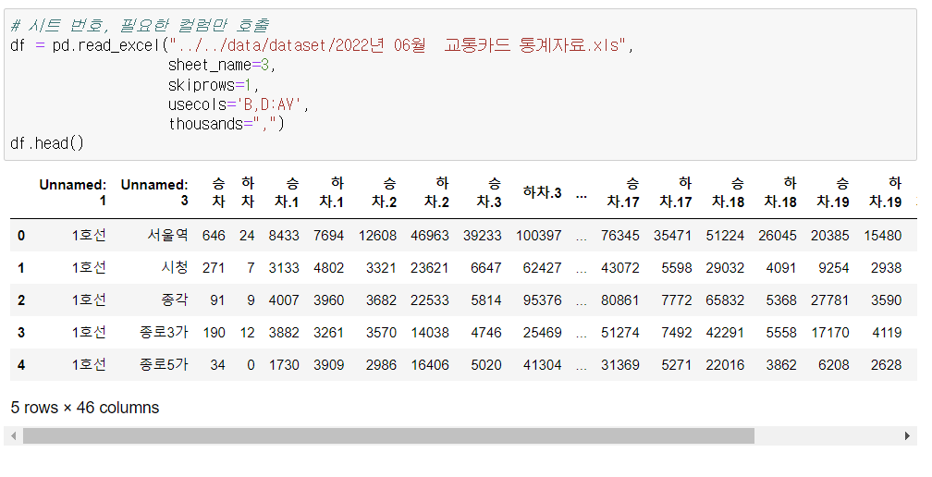The width and height of the screenshot is (932, 477).
Task: Click row index 4
Action: point(21,365)
